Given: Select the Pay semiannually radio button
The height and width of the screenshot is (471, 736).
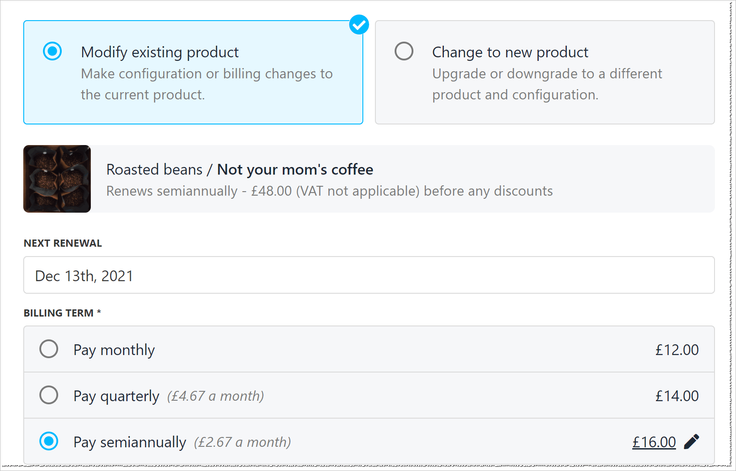Looking at the screenshot, I should coord(49,441).
